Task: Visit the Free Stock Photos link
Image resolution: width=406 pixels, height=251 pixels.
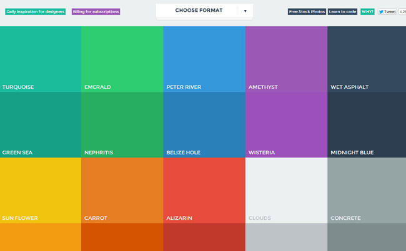Action: point(307,12)
